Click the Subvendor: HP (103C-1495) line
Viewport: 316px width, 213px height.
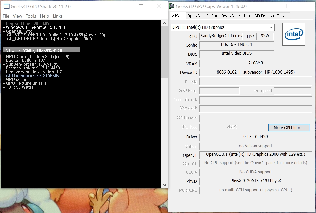tap(31, 64)
